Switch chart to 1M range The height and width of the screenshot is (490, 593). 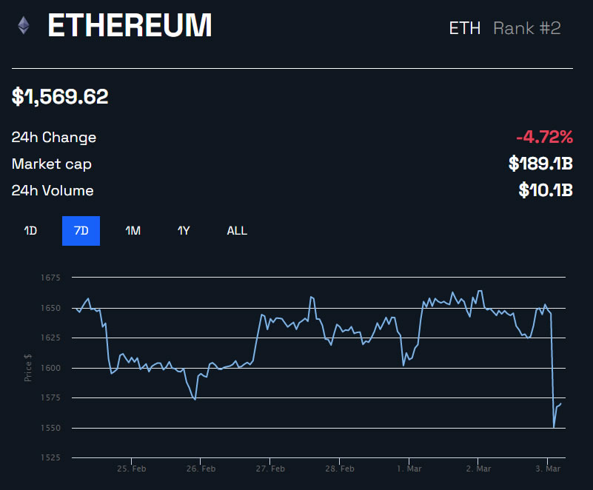(133, 231)
